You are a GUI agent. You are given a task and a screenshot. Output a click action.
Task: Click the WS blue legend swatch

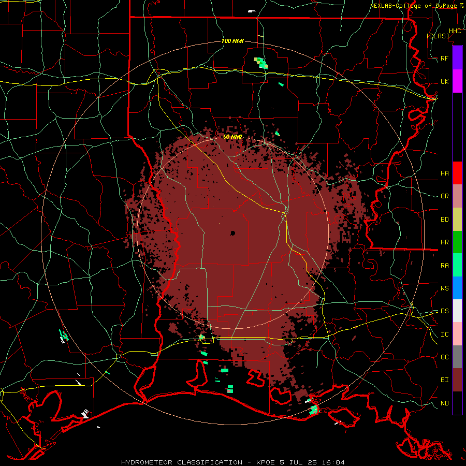click(457, 288)
